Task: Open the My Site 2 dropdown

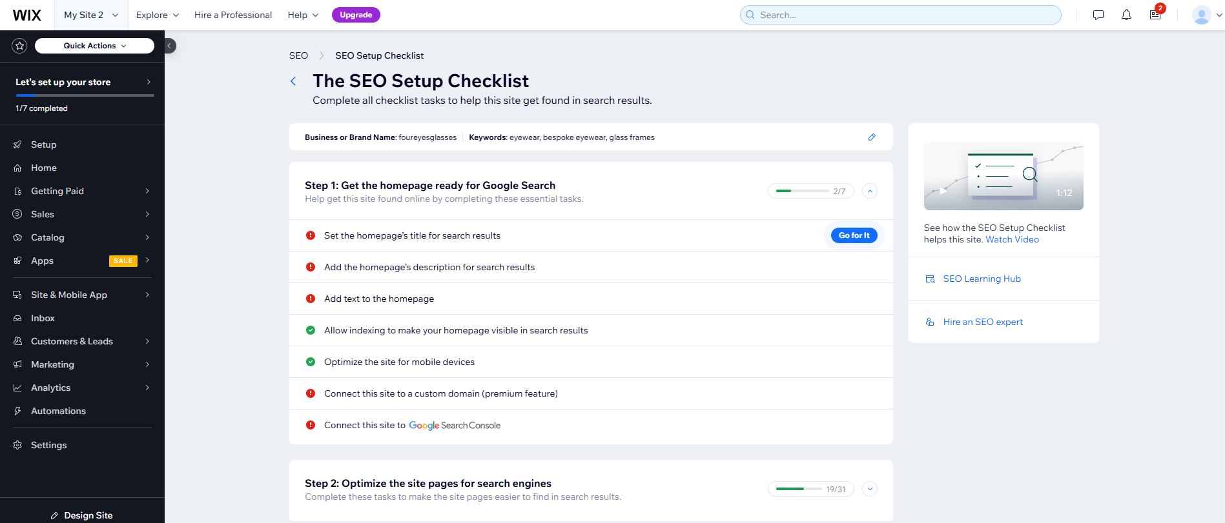Action: [91, 15]
